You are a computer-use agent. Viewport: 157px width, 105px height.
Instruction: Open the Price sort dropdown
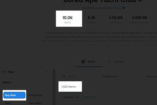coord(151,76)
